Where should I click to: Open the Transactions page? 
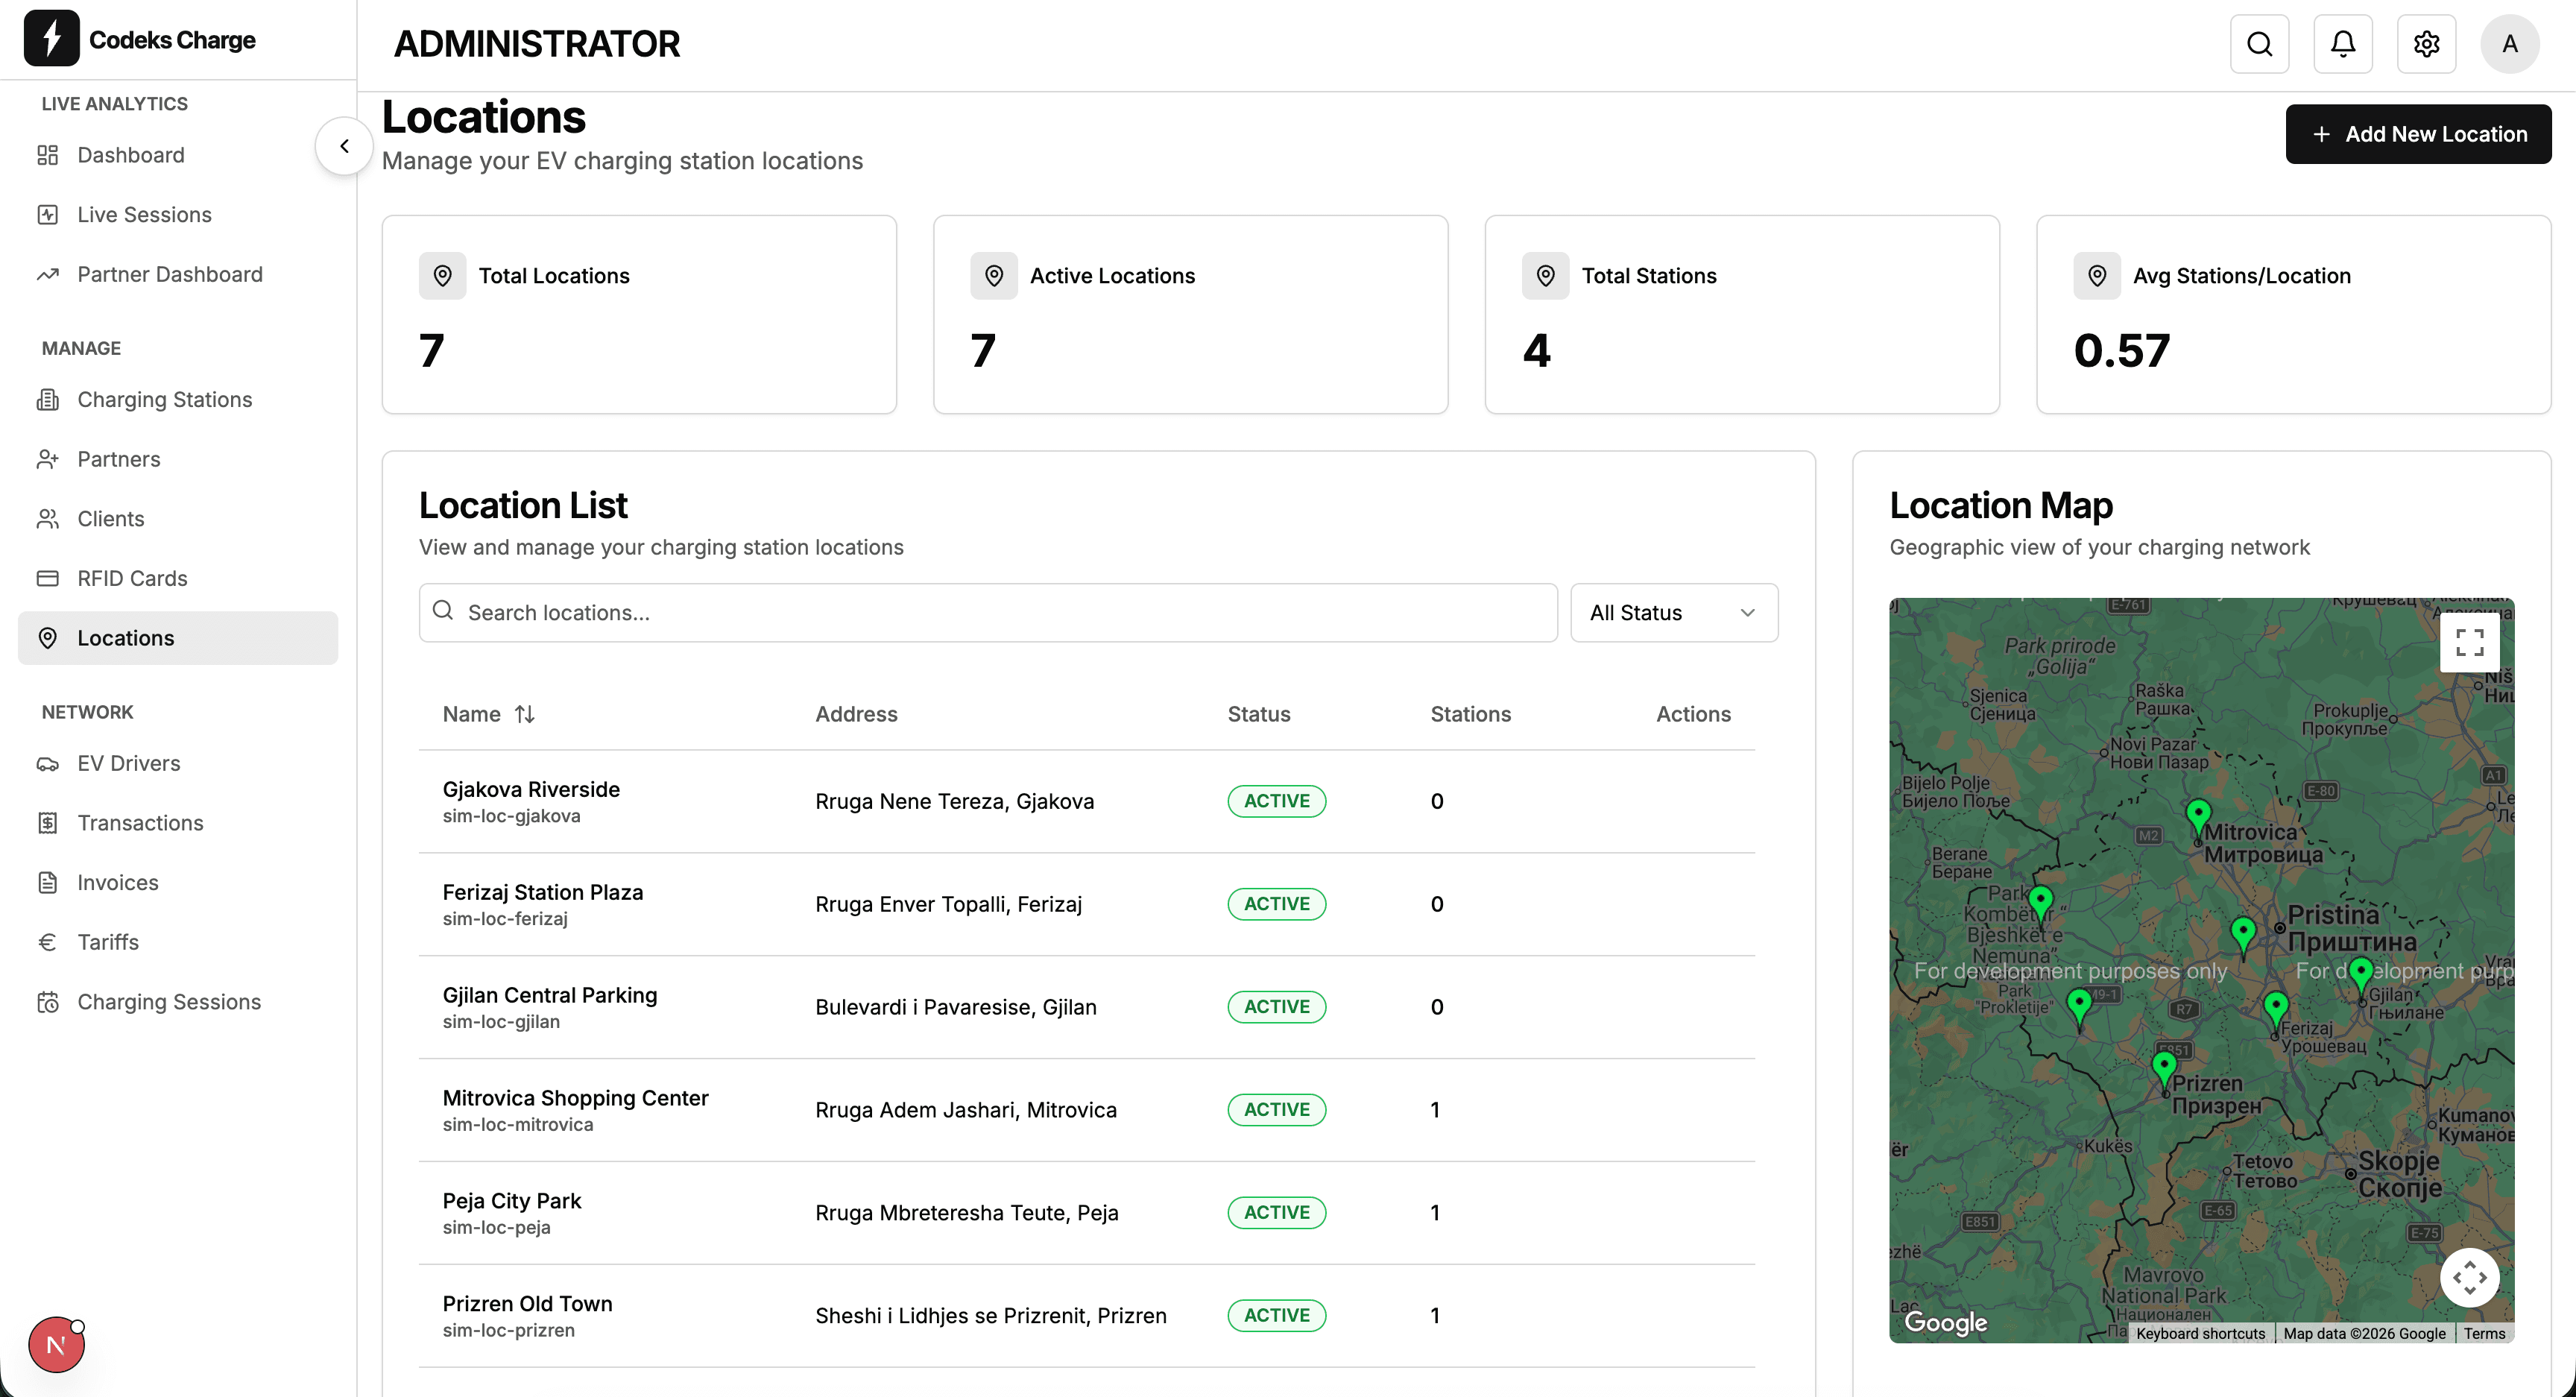pyautogui.click(x=141, y=822)
